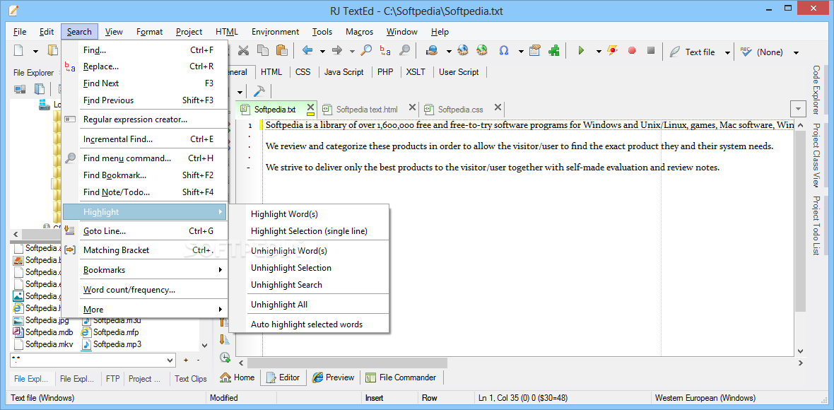Click the clock icon in editor left gutter
The image size is (834, 410).
coord(225,358)
